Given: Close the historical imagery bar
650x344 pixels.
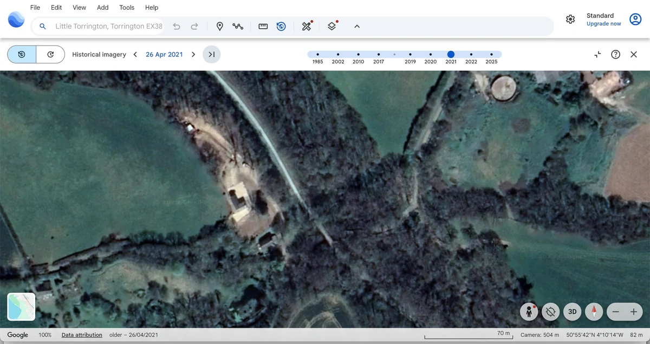Looking at the screenshot, I should [x=634, y=54].
